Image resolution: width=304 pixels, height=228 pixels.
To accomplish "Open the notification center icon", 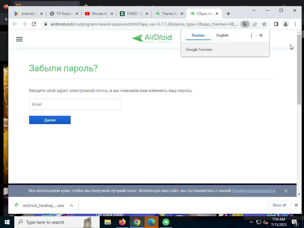I will [295, 222].
